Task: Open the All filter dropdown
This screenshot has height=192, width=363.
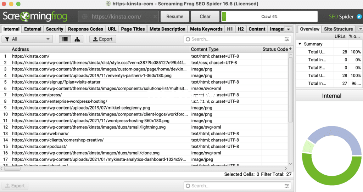Action: [x=27, y=39]
